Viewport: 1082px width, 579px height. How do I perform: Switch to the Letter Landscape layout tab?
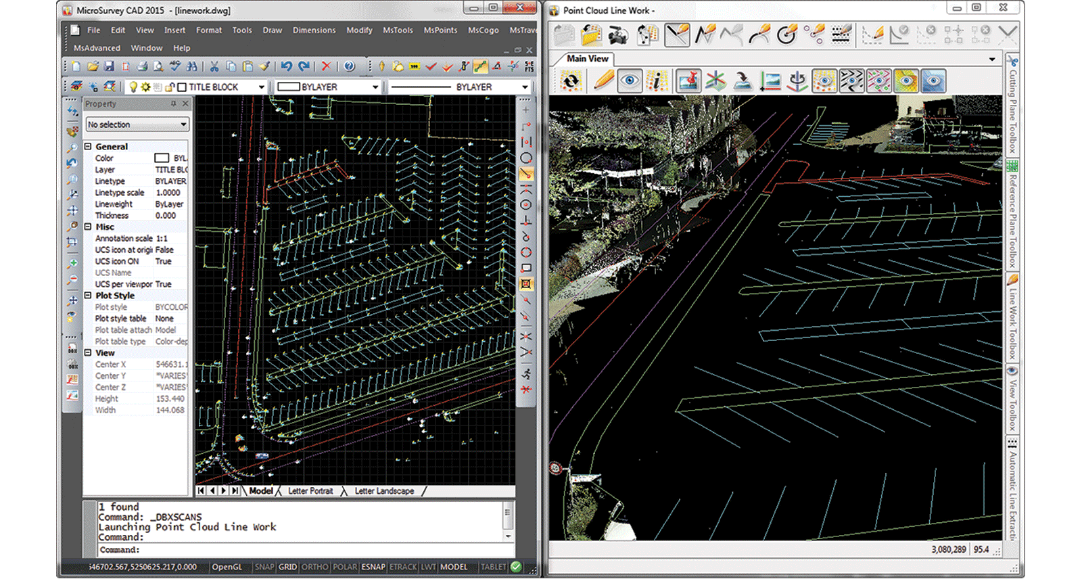tap(384, 491)
